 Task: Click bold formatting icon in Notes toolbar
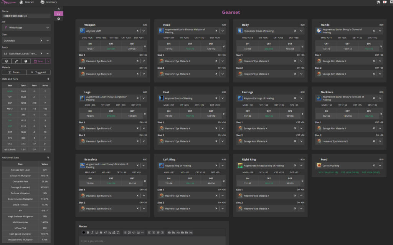(x=88, y=232)
